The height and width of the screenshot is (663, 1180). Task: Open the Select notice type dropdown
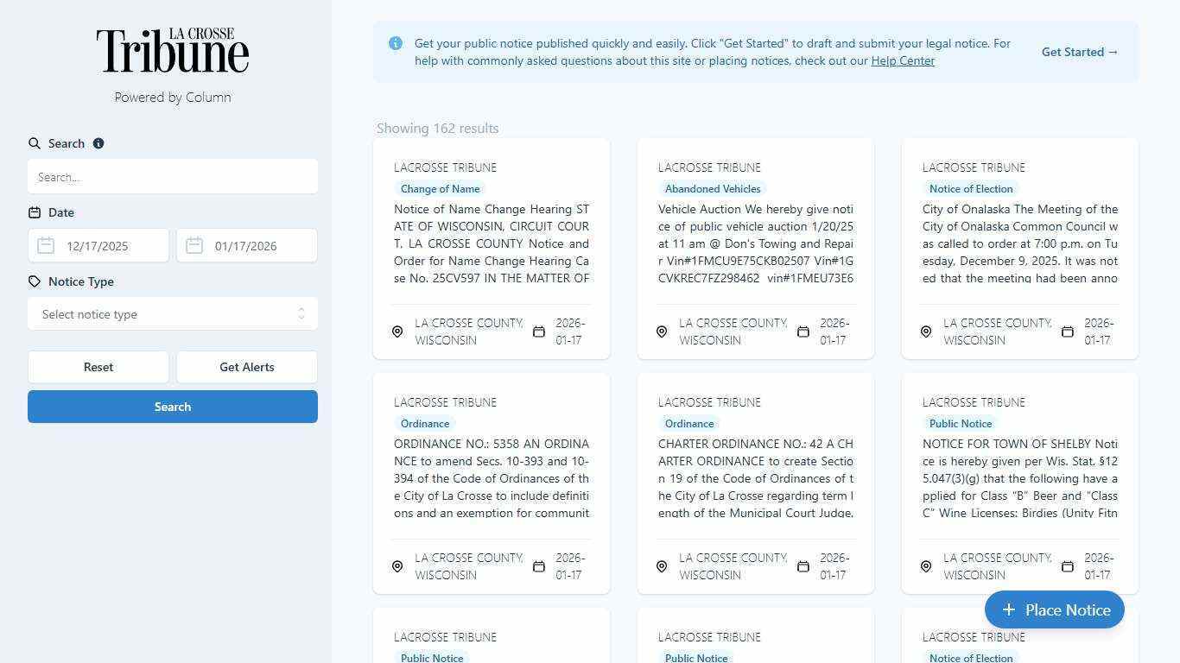[173, 314]
